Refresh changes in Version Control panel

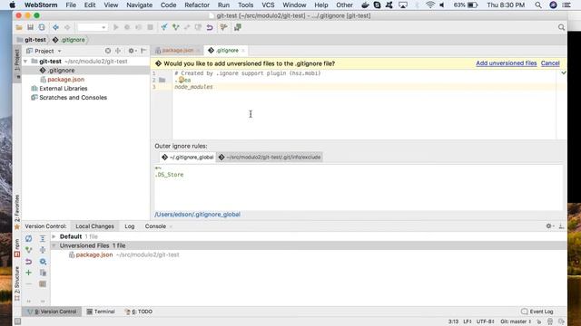(28, 239)
